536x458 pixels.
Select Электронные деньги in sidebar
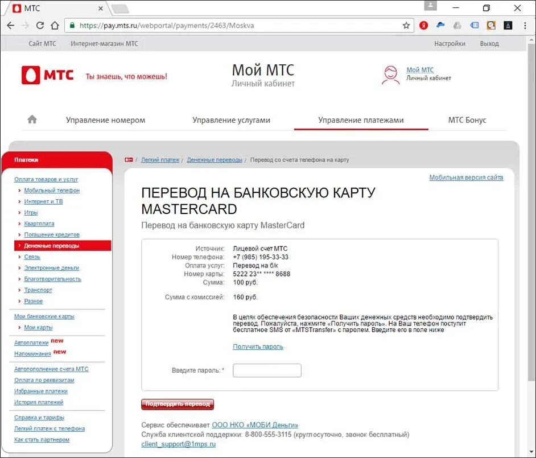click(x=52, y=267)
